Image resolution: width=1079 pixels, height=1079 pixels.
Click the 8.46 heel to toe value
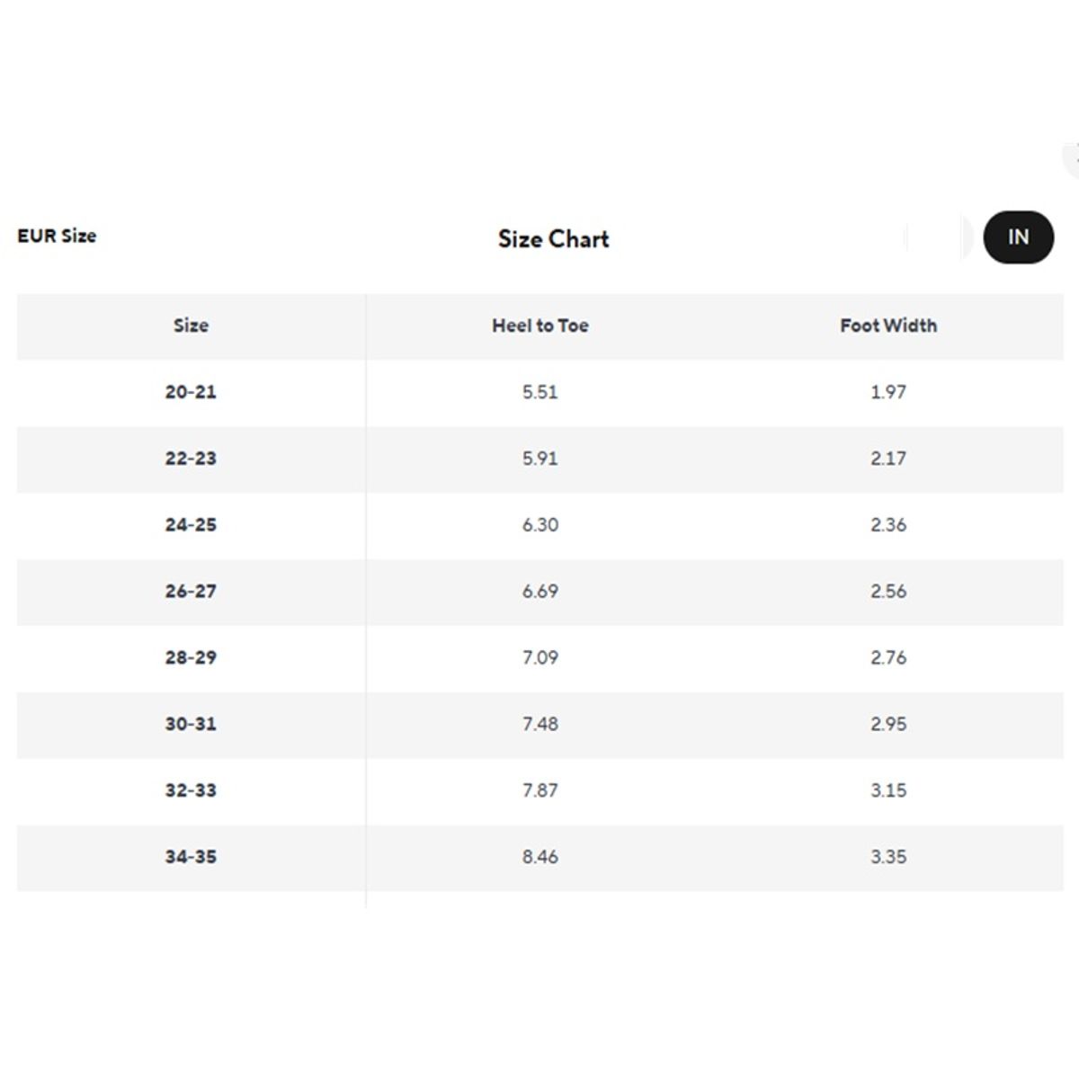pyautogui.click(x=540, y=857)
